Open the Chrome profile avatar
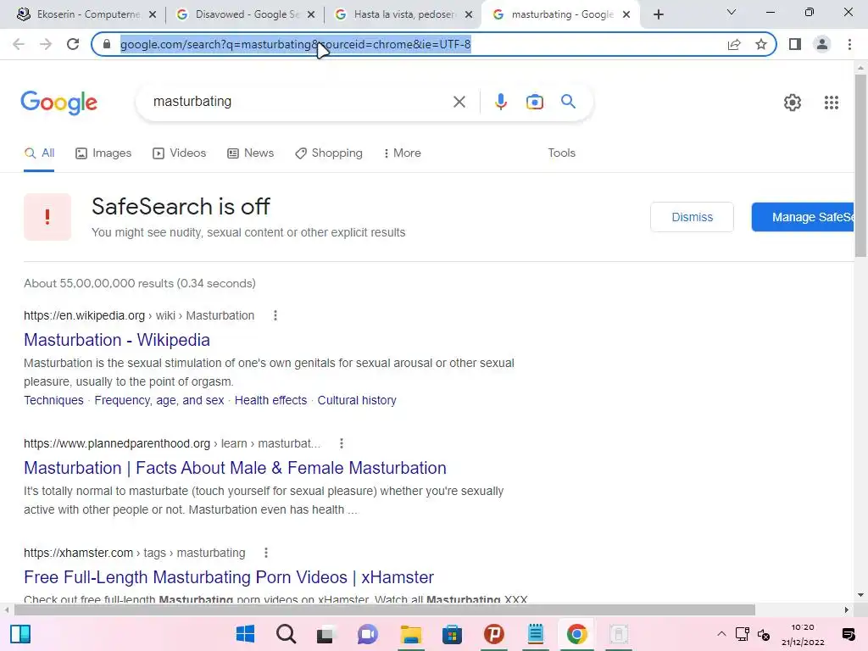This screenshot has width=868, height=651. click(x=822, y=44)
